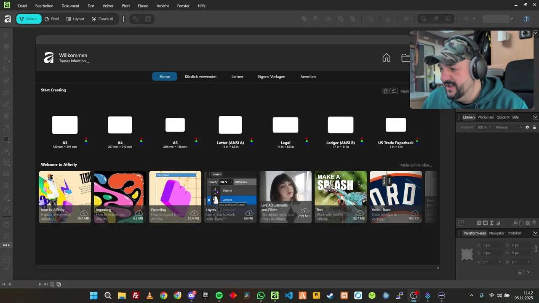The height and width of the screenshot is (303, 539).
Task: Click the three-dot more options toolbar icon
Action: pos(123,19)
